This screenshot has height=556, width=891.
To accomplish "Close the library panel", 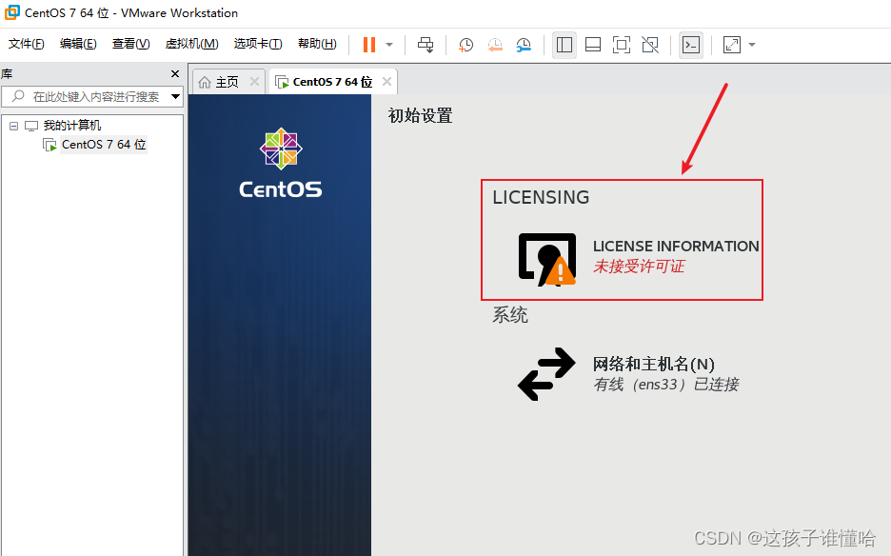I will tap(175, 74).
